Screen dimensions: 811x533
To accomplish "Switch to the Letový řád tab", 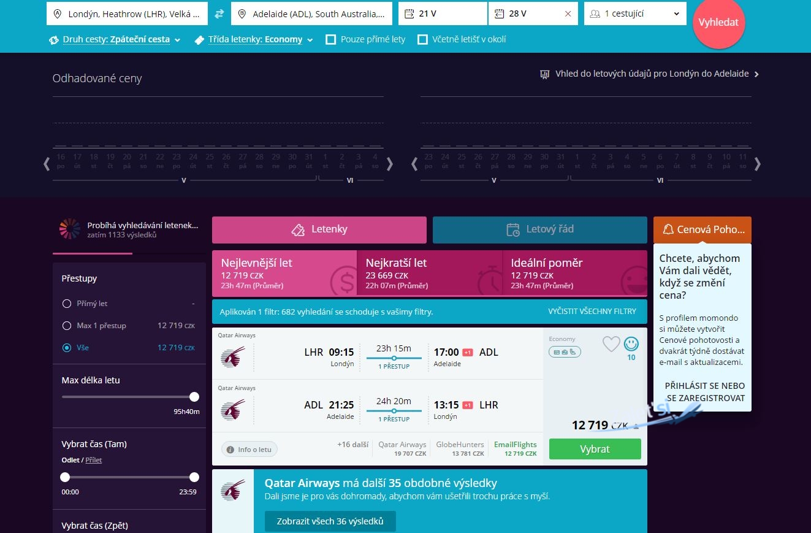I will 539,229.
